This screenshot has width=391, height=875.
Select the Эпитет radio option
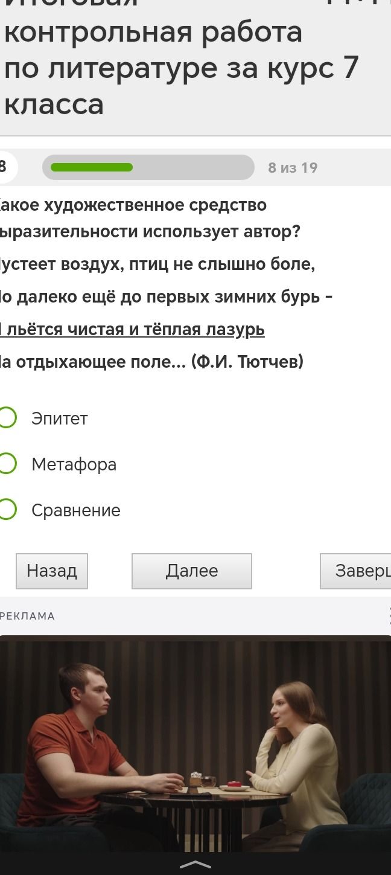pos(6,418)
